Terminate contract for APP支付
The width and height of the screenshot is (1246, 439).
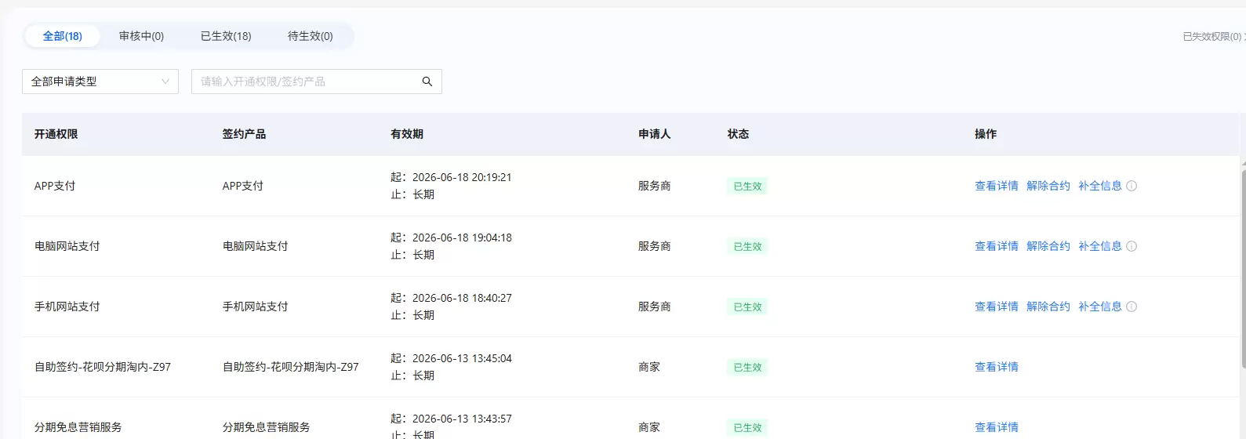click(1048, 186)
